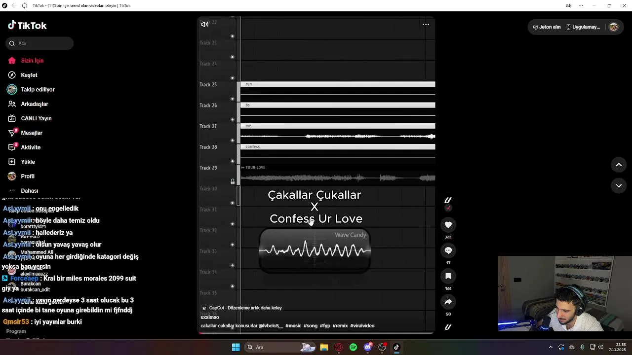The height and width of the screenshot is (355, 632).
Task: Expand the Daha more options menu
Action: pos(29,191)
